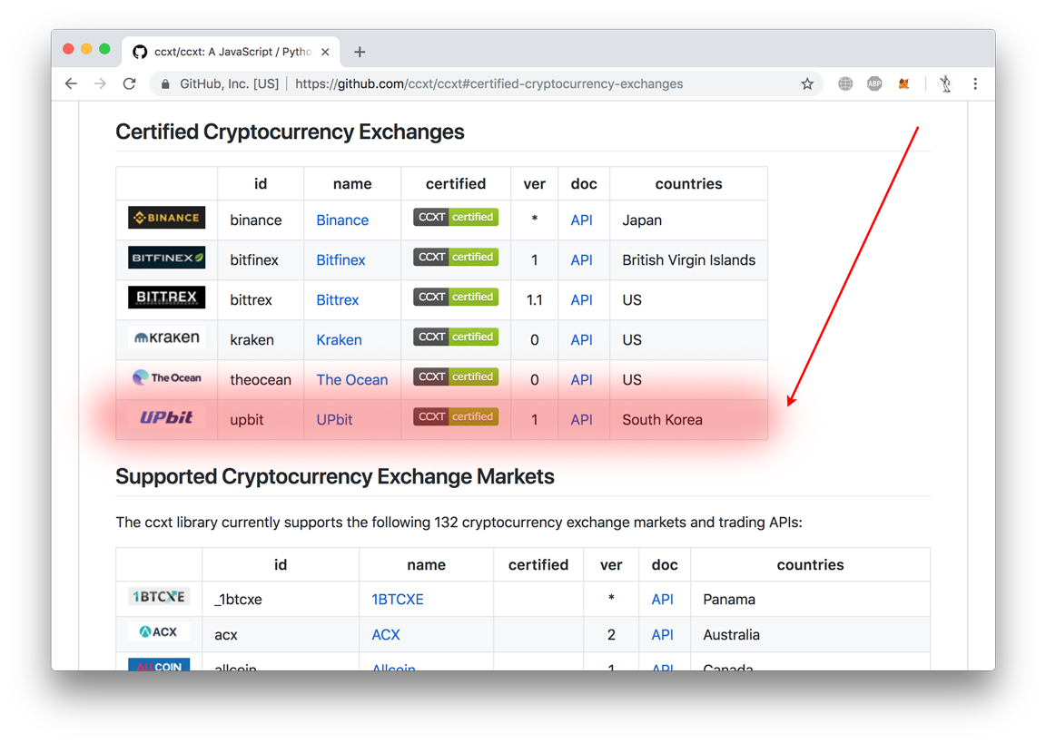
Task: Click the Adblock Plus extension icon
Action: (x=874, y=83)
